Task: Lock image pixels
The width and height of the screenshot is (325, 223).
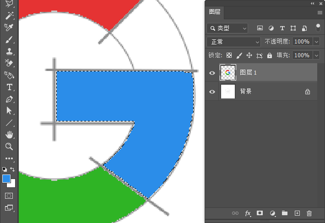Action: (239, 55)
